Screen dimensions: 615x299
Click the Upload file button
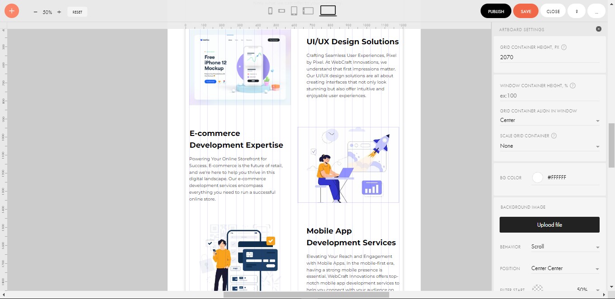click(549, 224)
